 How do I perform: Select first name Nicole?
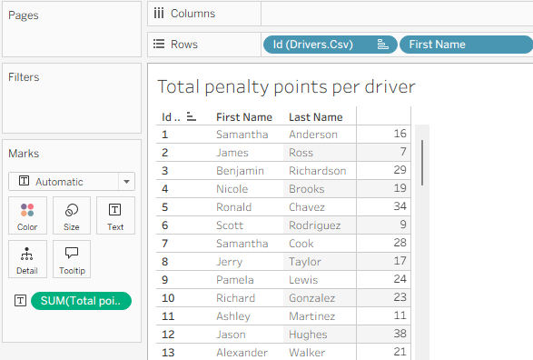pos(232,189)
